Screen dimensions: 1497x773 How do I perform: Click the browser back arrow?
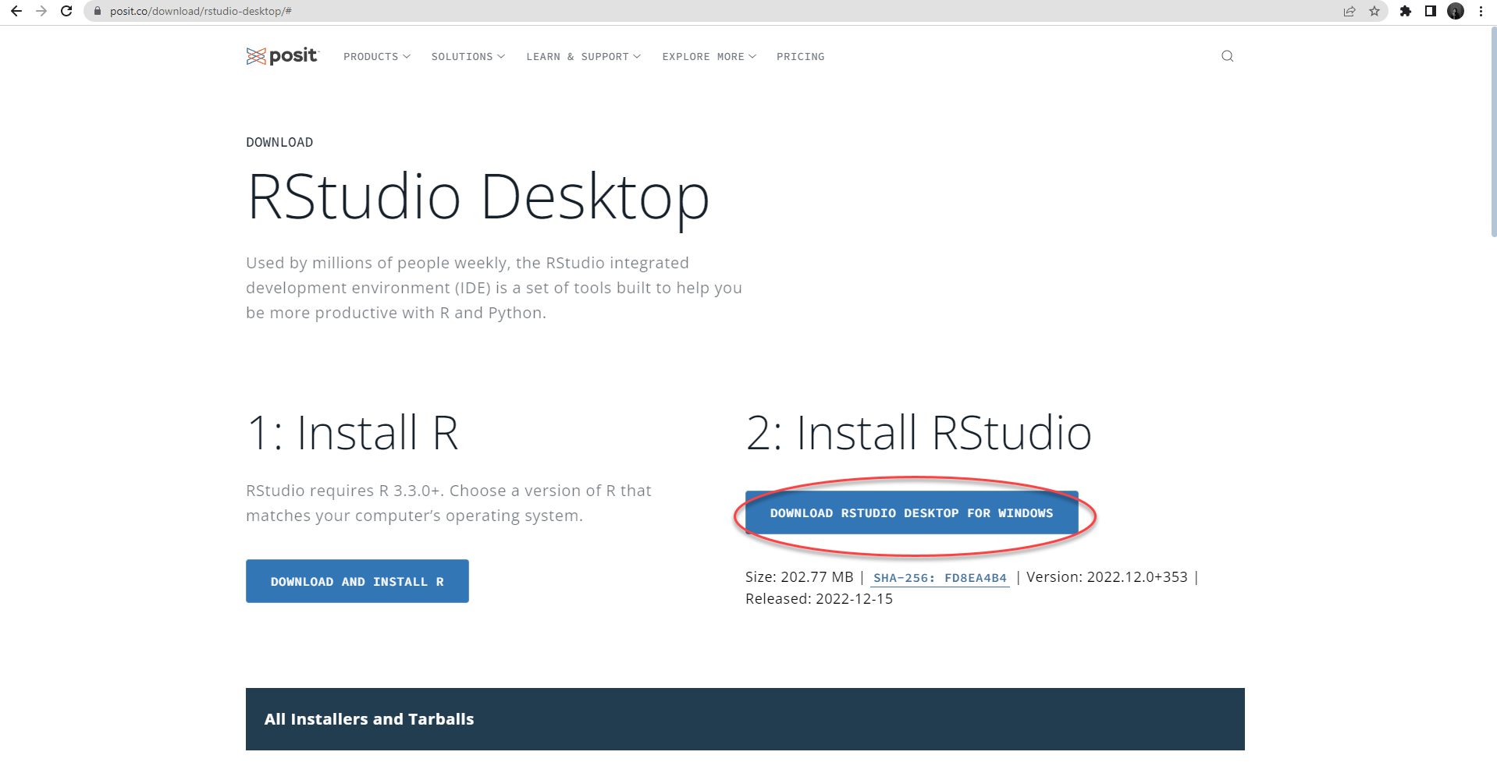click(x=16, y=11)
